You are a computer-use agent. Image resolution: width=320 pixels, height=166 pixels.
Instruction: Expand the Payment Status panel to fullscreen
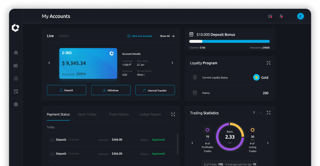(x=173, y=114)
